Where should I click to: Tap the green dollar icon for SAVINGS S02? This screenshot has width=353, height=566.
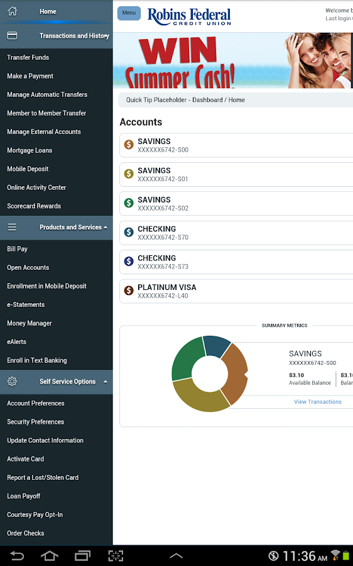129,203
